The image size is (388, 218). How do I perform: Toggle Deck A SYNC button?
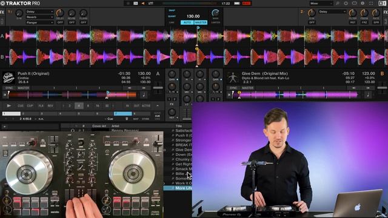(x=9, y=88)
